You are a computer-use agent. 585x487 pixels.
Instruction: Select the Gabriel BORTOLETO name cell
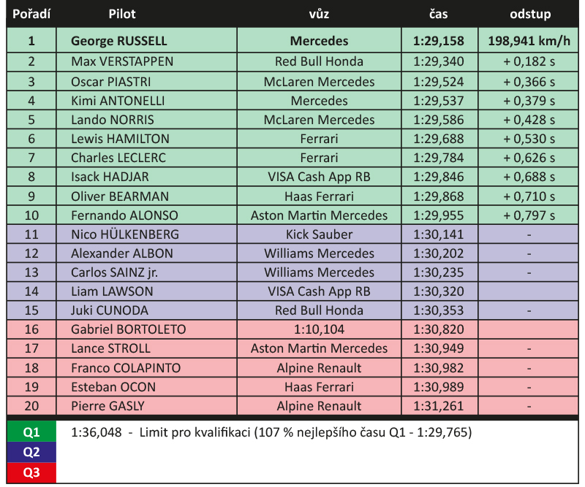[128, 329]
